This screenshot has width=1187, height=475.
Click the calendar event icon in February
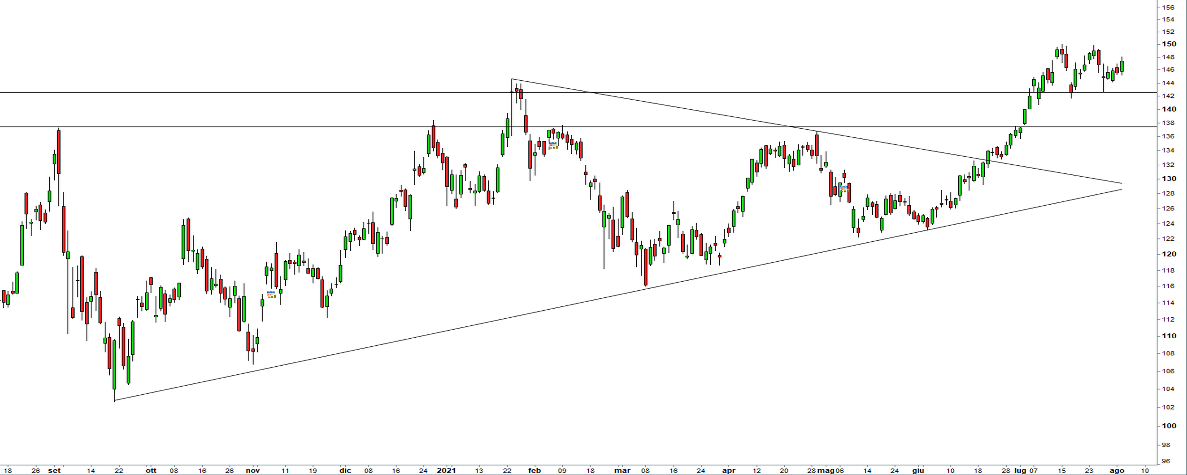coord(553,145)
